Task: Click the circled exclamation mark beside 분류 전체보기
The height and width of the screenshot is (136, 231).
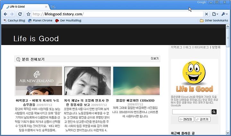Action: (x=18, y=59)
